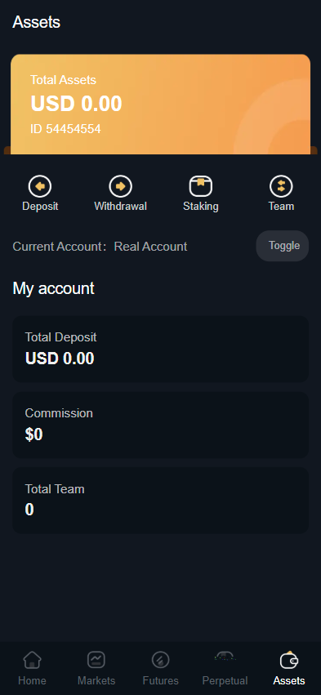Screen dimensions: 321x695
Task: Open the Markets chart icon
Action: point(96,660)
